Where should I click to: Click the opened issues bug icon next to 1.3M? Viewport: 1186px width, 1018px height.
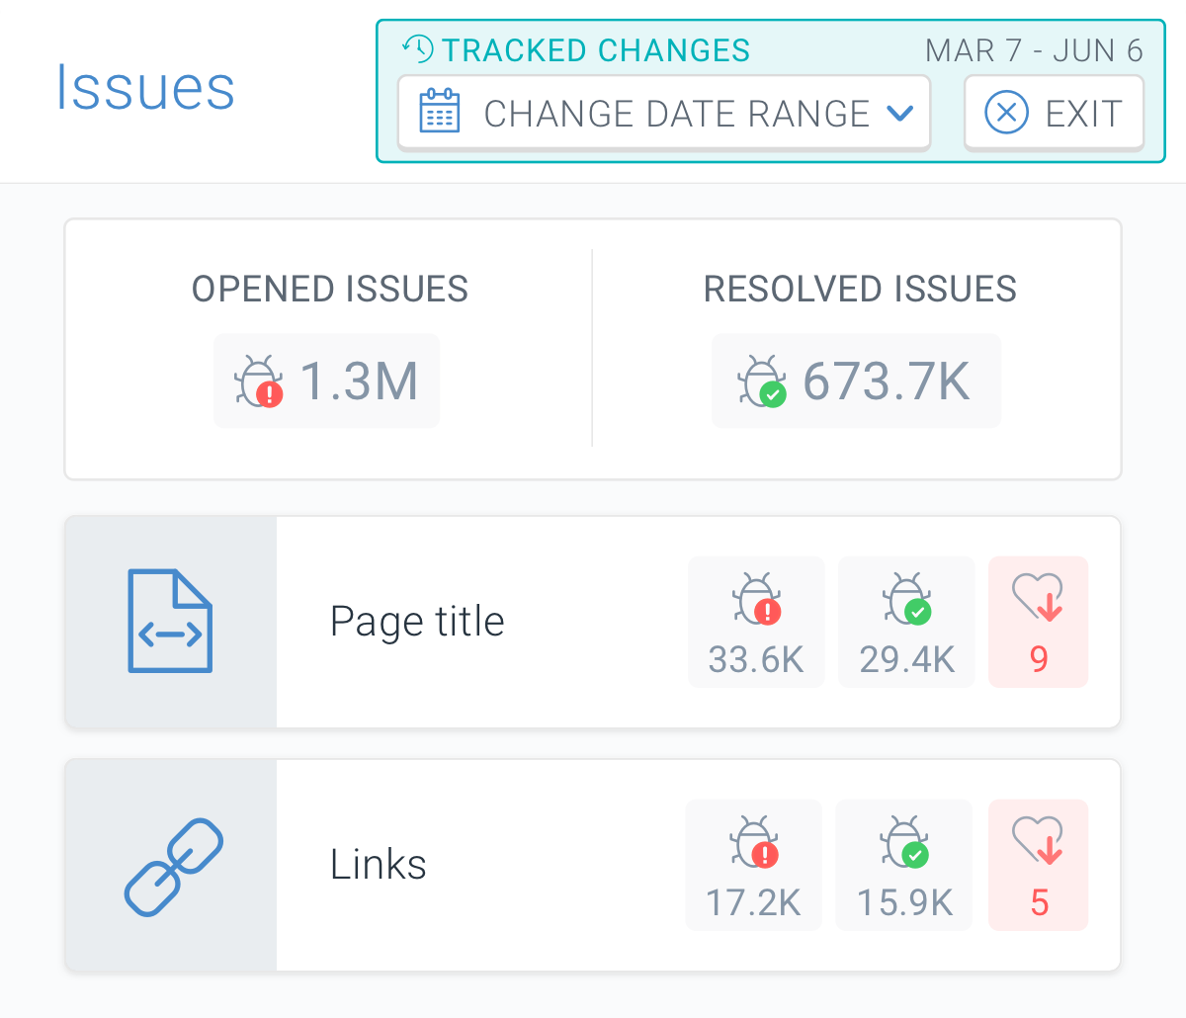click(x=259, y=382)
